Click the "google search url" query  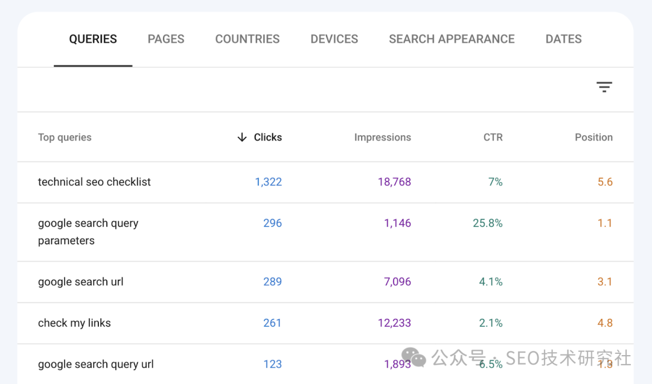tap(81, 282)
